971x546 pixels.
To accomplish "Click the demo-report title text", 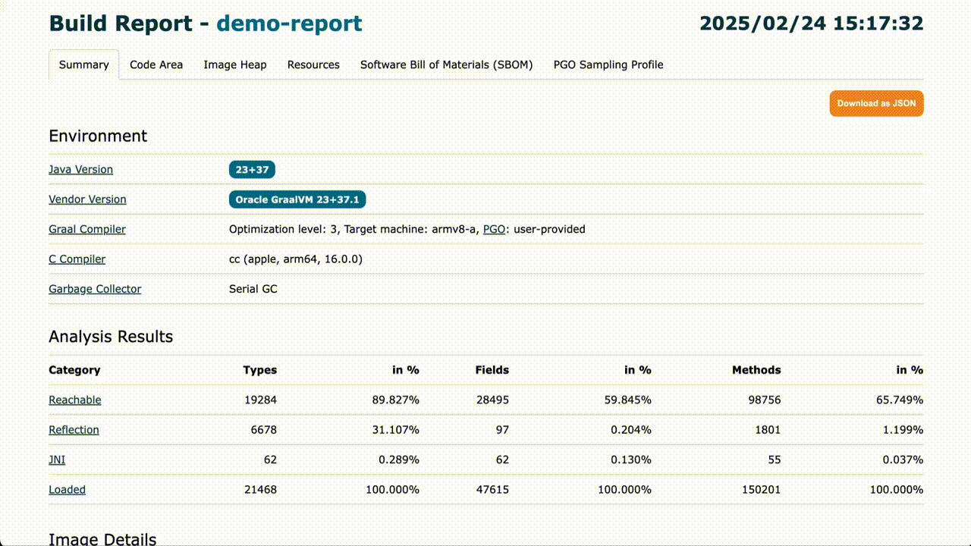I will [x=289, y=23].
